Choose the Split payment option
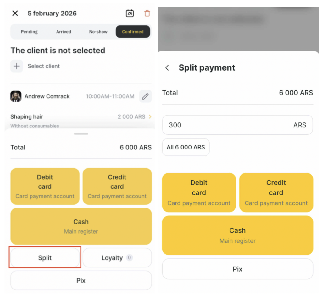The image size is (322, 297). pyautogui.click(x=45, y=258)
